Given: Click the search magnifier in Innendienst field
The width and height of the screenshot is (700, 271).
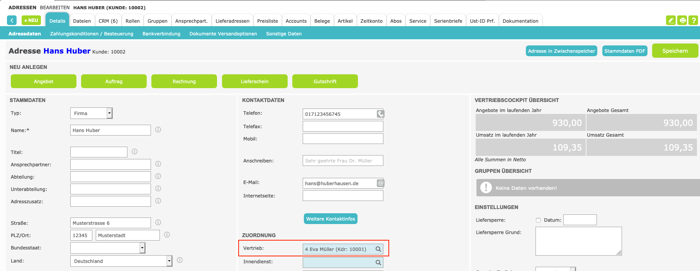Looking at the screenshot, I should pyautogui.click(x=378, y=263).
